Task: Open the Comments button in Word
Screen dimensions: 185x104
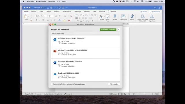Action: pos(155,12)
